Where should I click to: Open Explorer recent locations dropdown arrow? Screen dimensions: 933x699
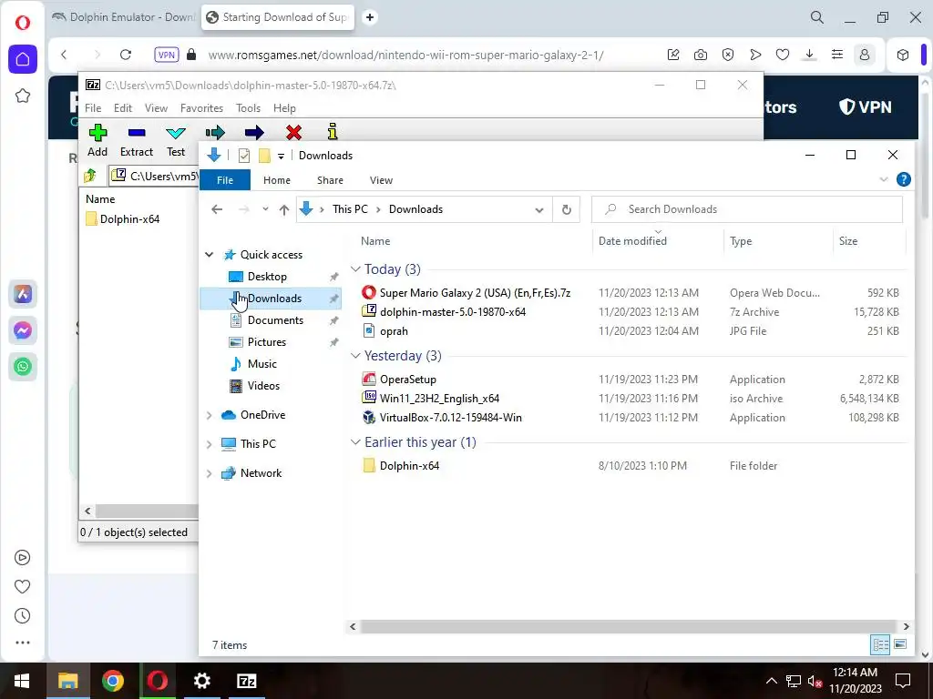pyautogui.click(x=265, y=208)
